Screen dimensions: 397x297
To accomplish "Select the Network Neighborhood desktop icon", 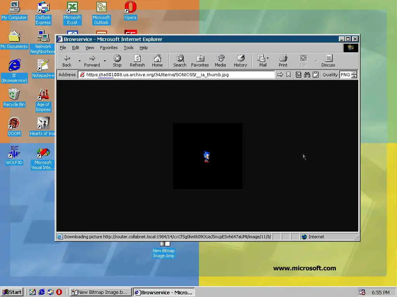I will pos(43,42).
